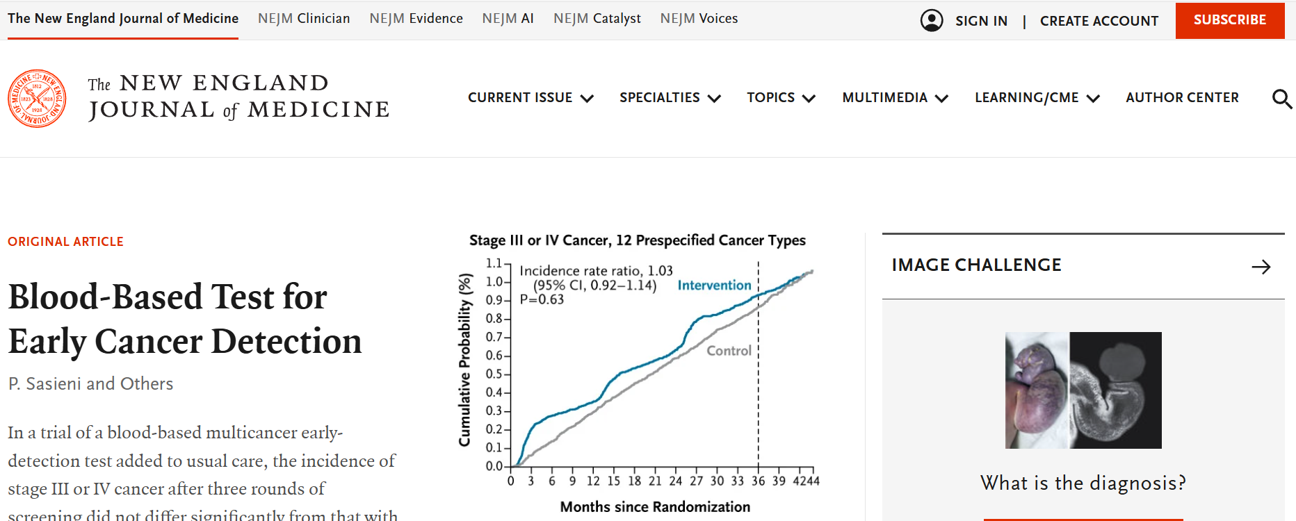Open the Learning/CME dropdown
1296x521 pixels.
tap(1037, 98)
